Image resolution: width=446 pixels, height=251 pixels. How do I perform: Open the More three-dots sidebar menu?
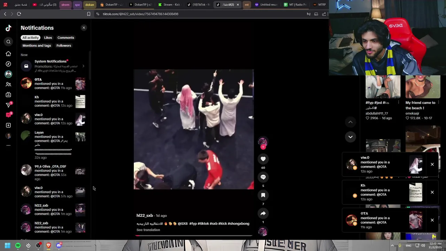pos(8,145)
